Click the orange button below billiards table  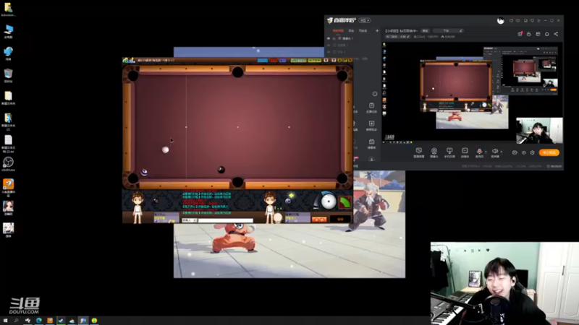319,220
